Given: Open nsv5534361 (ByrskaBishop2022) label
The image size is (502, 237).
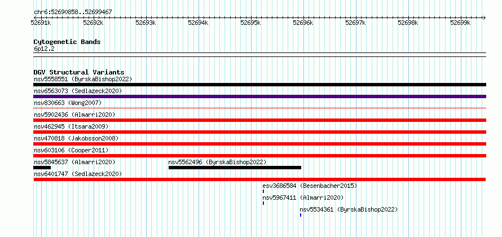Looking at the screenshot, I should (x=349, y=209).
